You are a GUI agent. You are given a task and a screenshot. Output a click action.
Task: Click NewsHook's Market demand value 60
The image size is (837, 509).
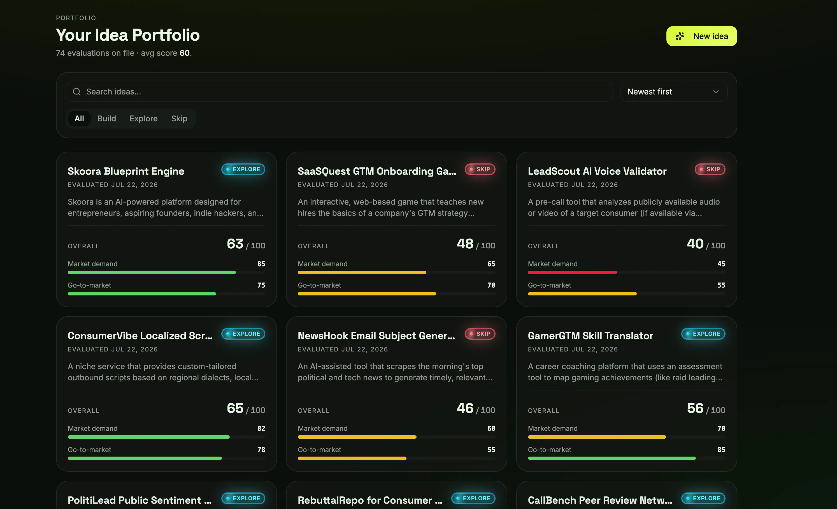[x=491, y=429]
